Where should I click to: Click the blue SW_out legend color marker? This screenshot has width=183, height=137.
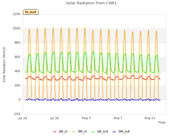(114, 132)
